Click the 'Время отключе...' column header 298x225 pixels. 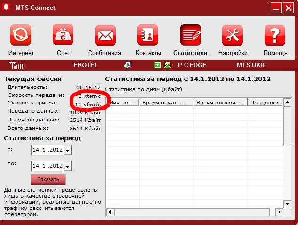220,103
